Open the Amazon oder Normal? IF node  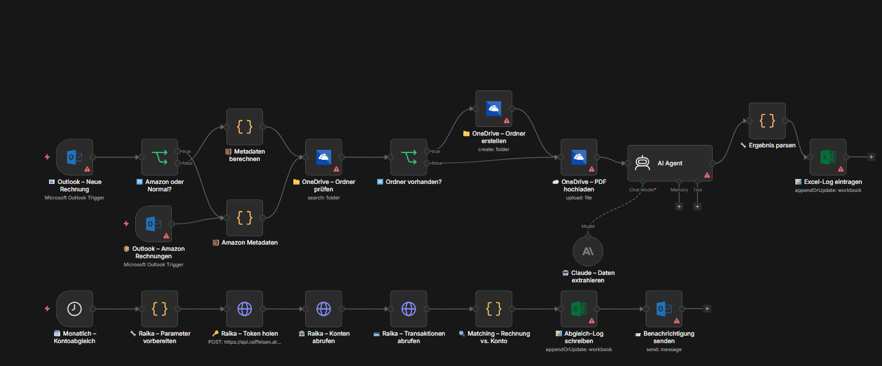(159, 157)
